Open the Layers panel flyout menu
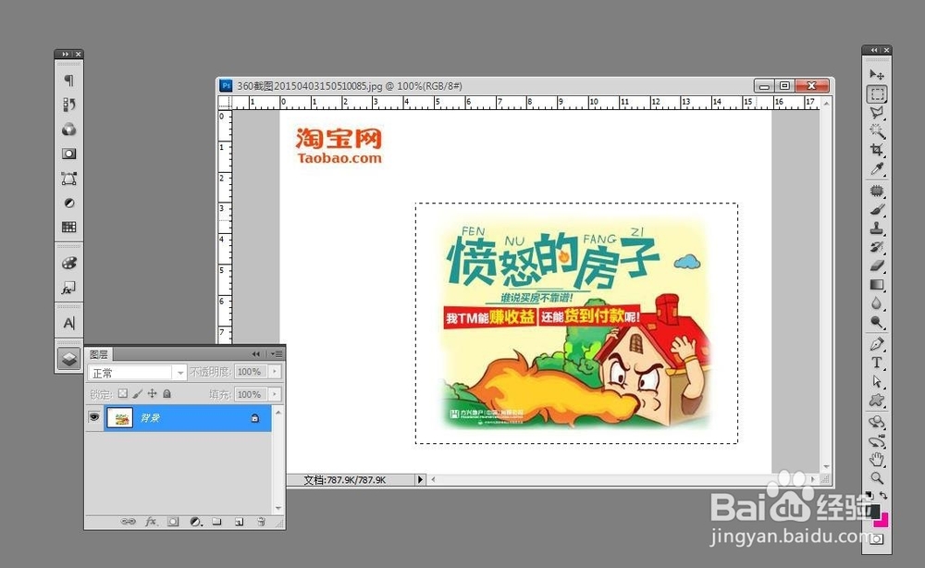The image size is (925, 568). pos(277,354)
